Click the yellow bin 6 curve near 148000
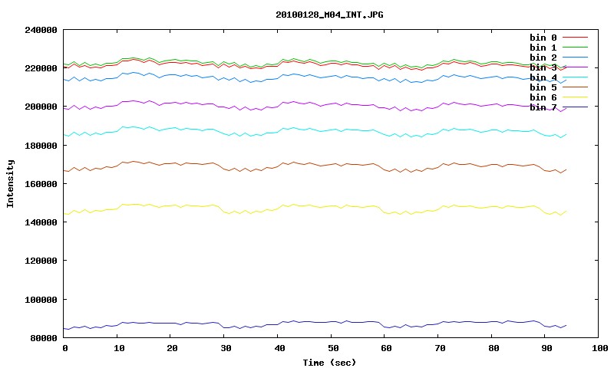Viewport: 614px width, 368px height. [x=313, y=206]
